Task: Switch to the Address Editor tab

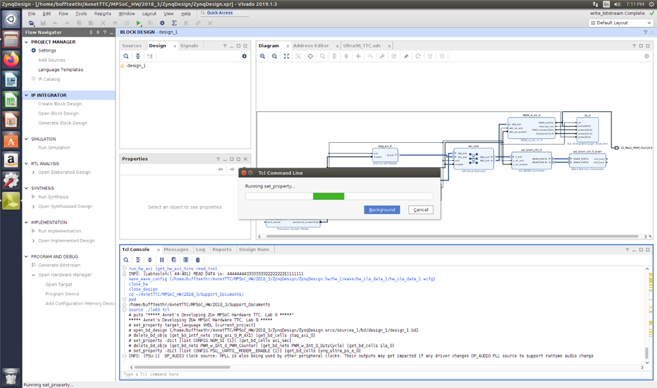Action: coord(310,46)
